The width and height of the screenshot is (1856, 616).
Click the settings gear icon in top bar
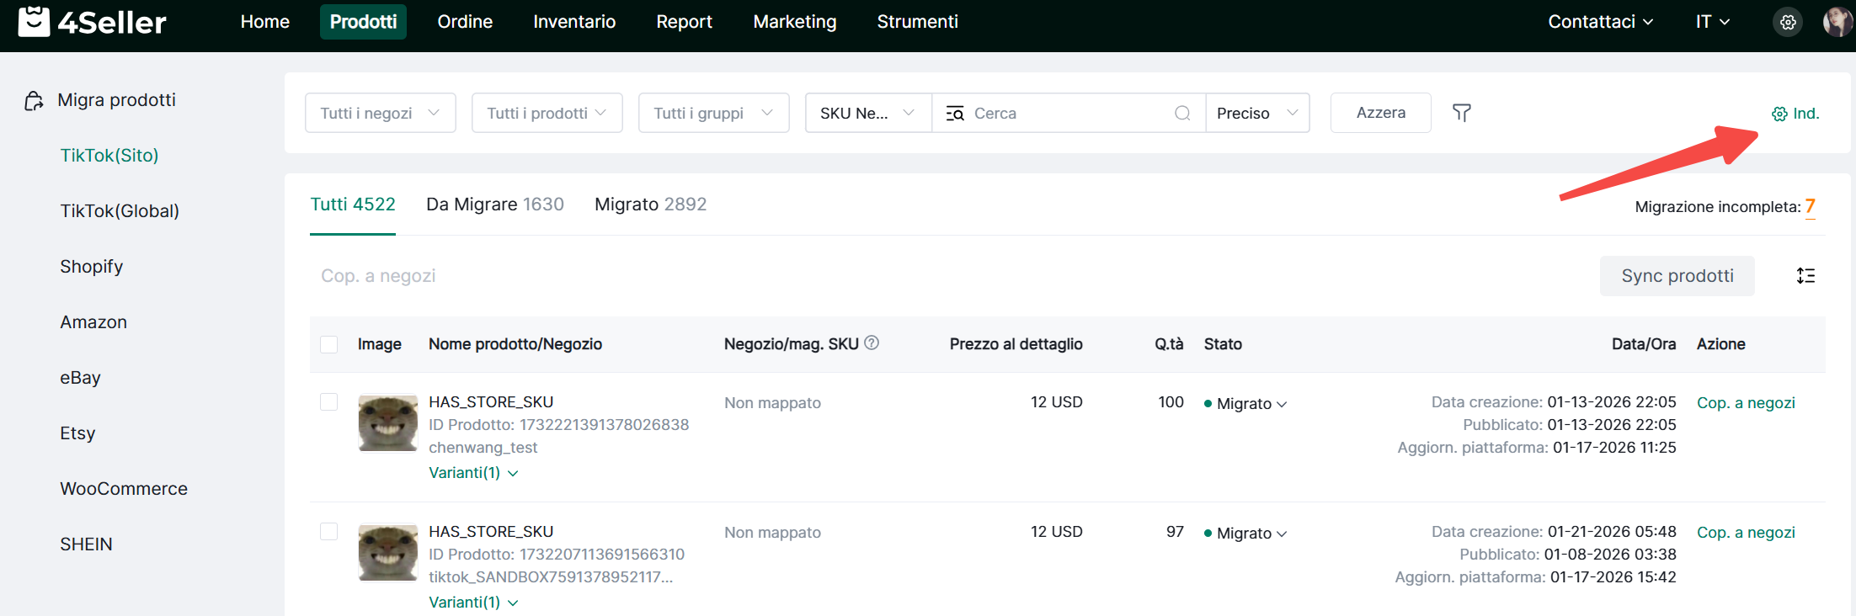[1788, 23]
